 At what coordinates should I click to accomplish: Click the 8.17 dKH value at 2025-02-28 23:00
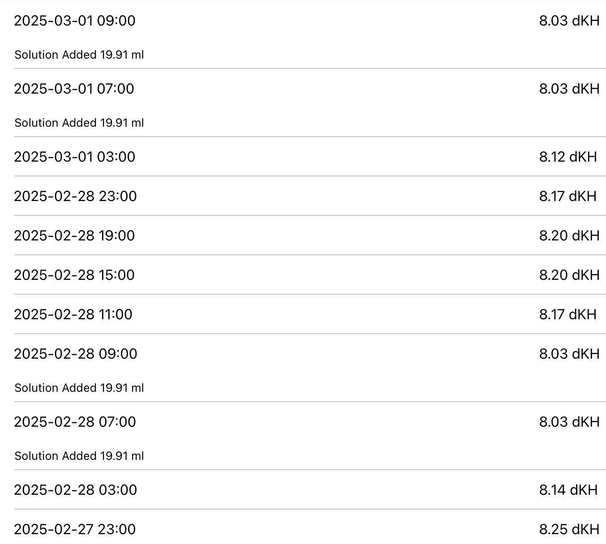pyautogui.click(x=568, y=197)
